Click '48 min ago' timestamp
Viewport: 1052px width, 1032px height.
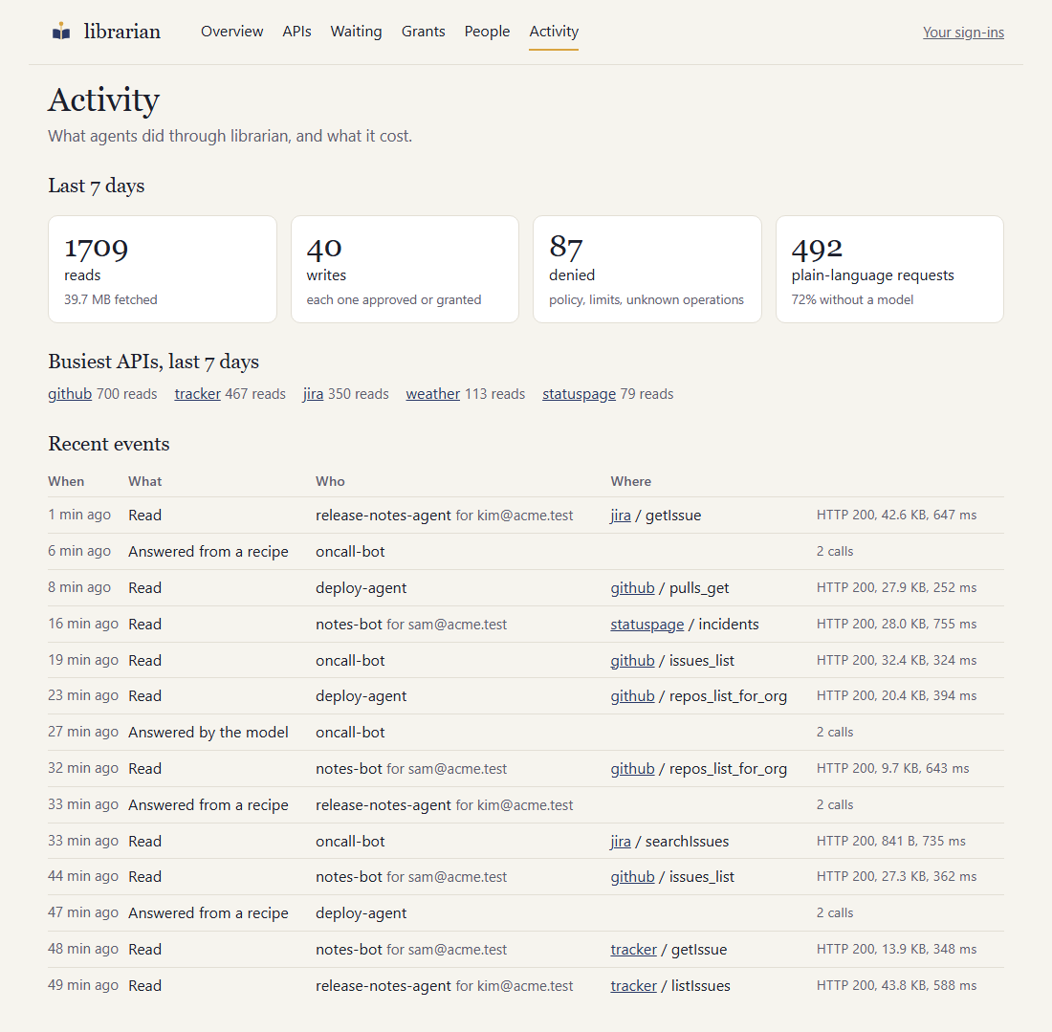point(83,949)
